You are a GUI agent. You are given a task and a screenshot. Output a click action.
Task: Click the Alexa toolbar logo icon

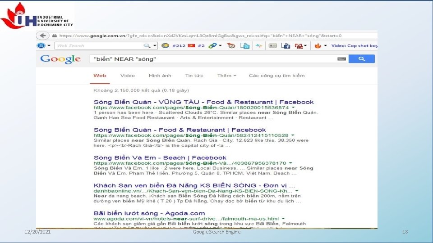click(x=41, y=45)
